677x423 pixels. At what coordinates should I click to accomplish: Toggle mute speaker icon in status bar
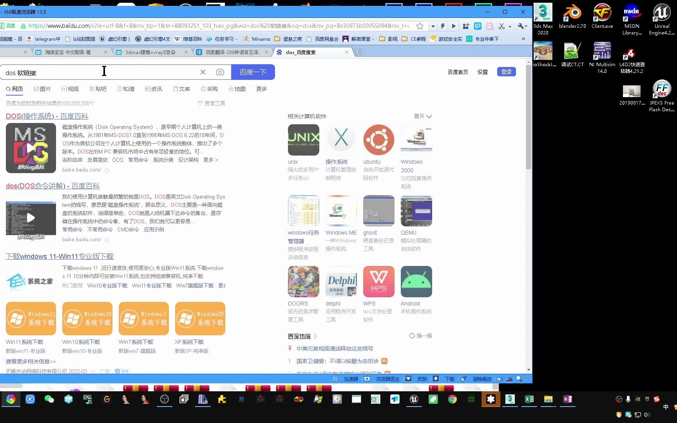tap(500, 379)
